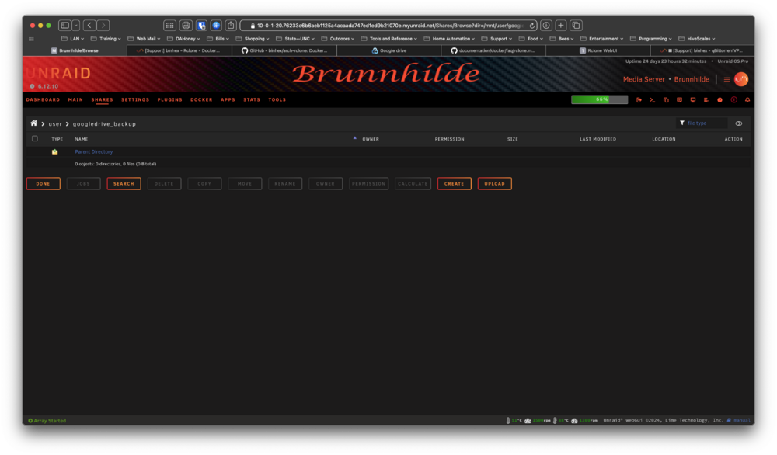The height and width of the screenshot is (455, 777).
Task: Click the red circled alert icon
Action: pyautogui.click(x=734, y=100)
